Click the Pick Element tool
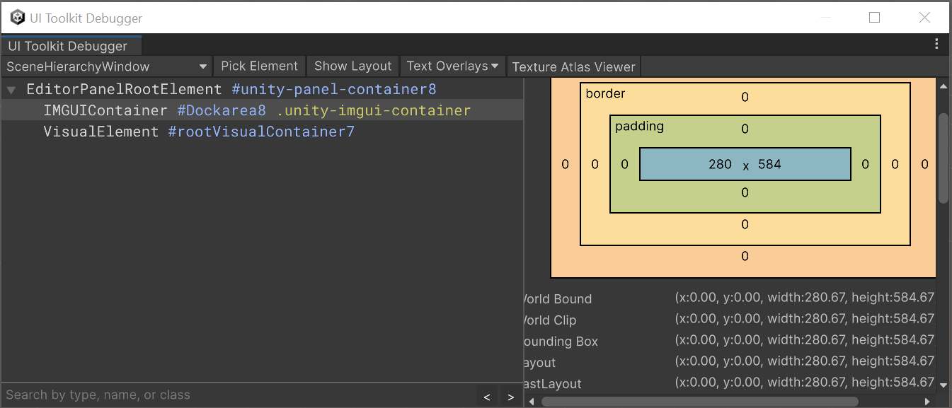Viewport: 952px width, 408px height. [x=259, y=66]
